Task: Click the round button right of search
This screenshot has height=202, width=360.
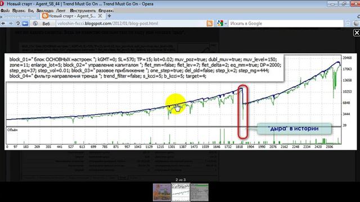Action: (x=356, y=24)
